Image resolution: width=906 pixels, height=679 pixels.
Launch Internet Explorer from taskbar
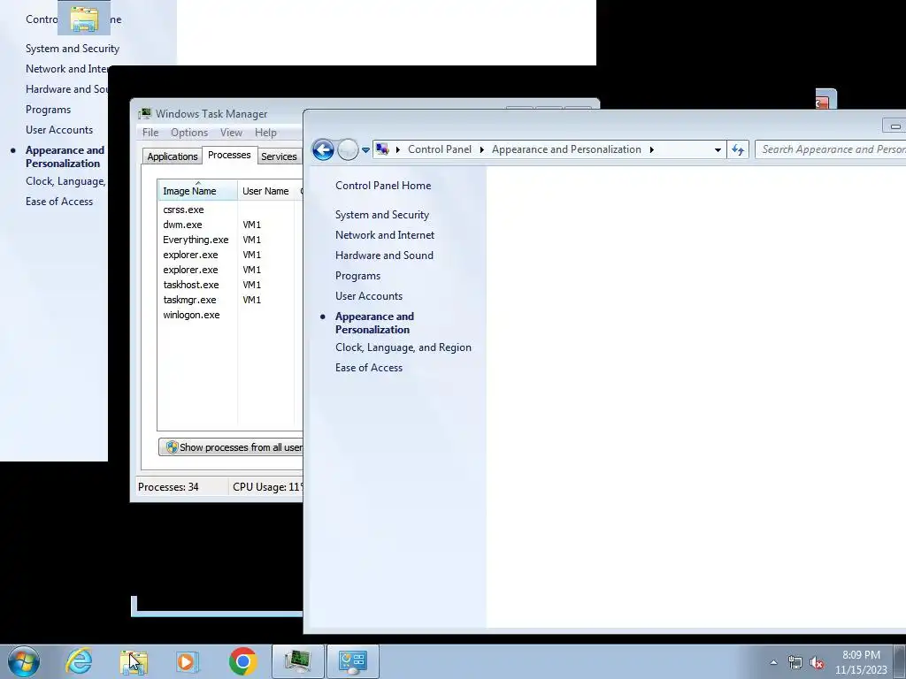[x=79, y=661]
